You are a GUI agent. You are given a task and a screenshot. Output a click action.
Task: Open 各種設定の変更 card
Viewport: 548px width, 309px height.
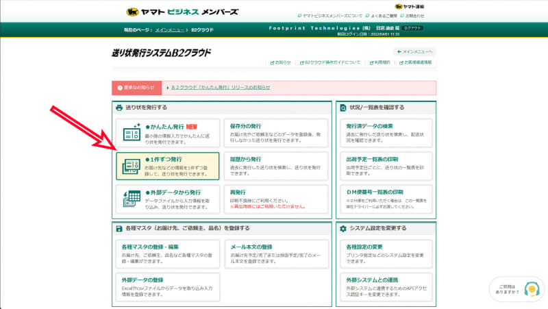(x=386, y=254)
